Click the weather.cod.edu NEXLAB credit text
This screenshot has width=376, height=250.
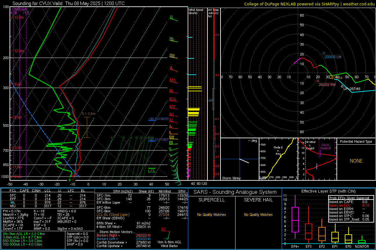[309, 4]
